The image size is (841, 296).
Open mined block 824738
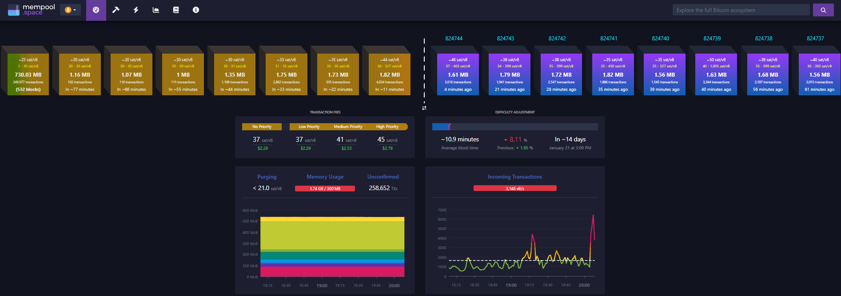768,74
